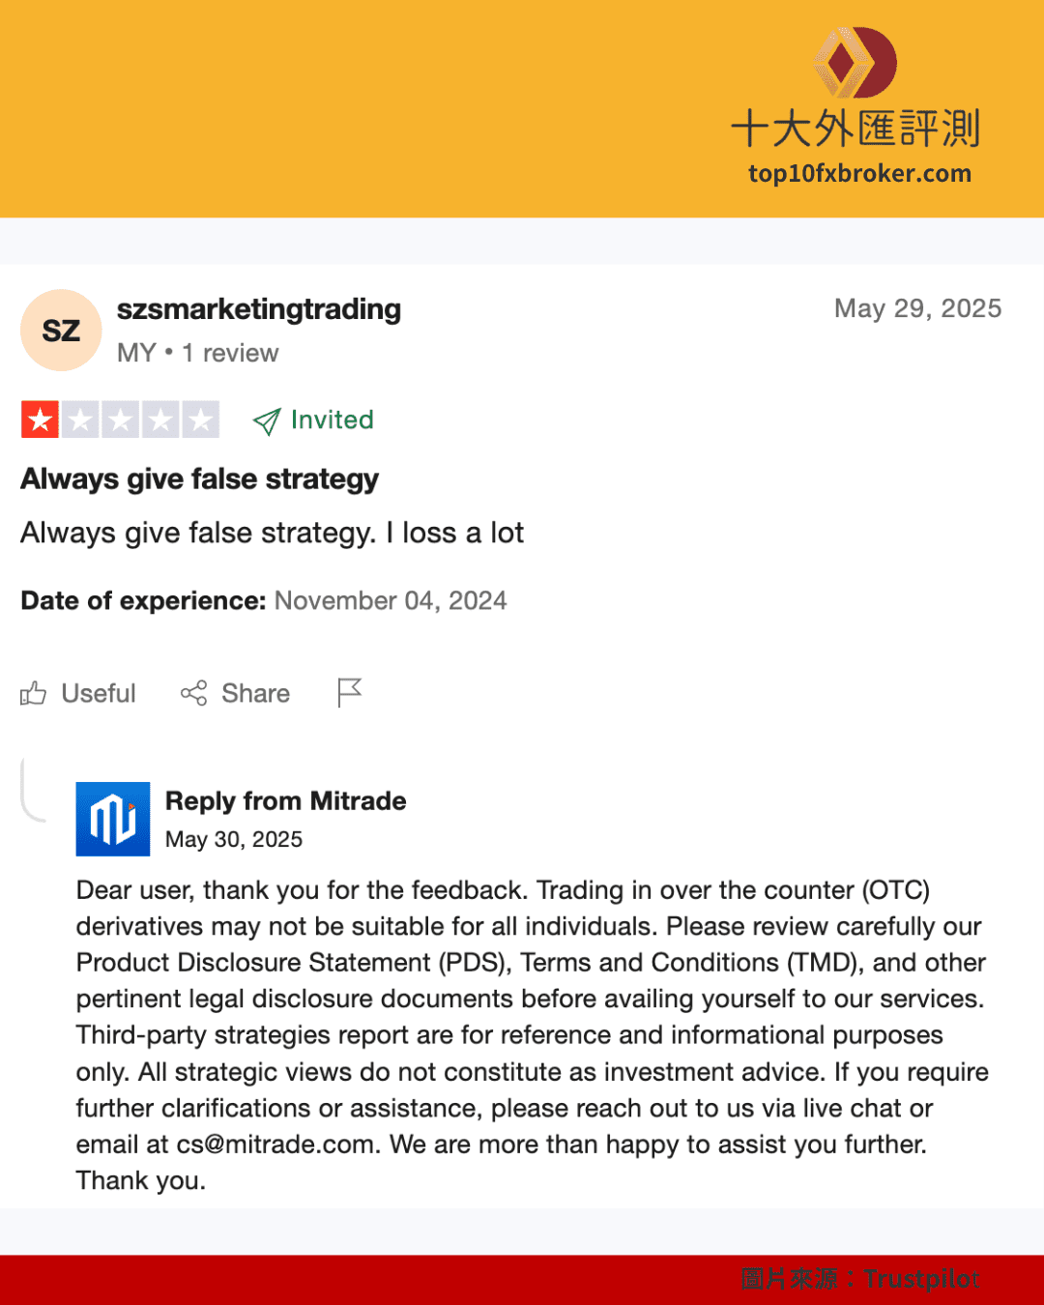Screen dimensions: 1044x1305
Task: Flag this review with the flag icon
Action: (x=349, y=692)
